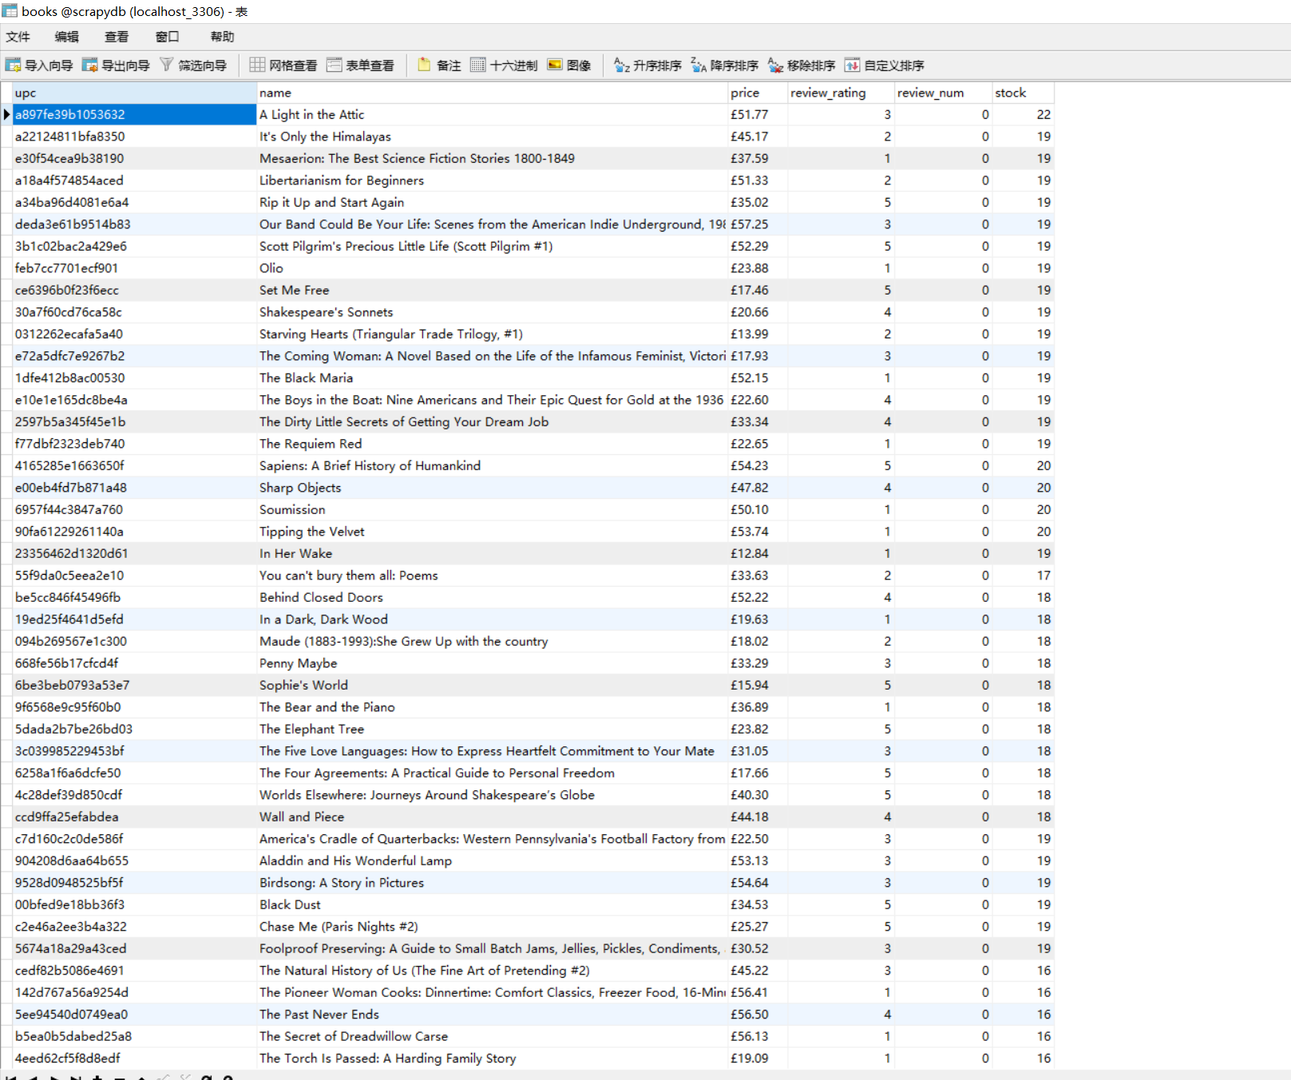
Task: Select the "It's Only the Himalayas" cell
Action: [x=492, y=136]
